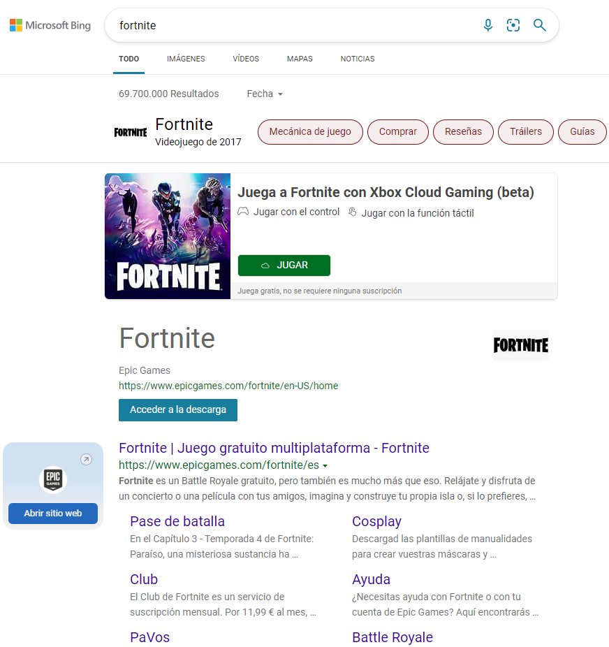Open the Fortnite Xbox Cloud artwork image
The height and width of the screenshot is (647, 609).
point(168,236)
